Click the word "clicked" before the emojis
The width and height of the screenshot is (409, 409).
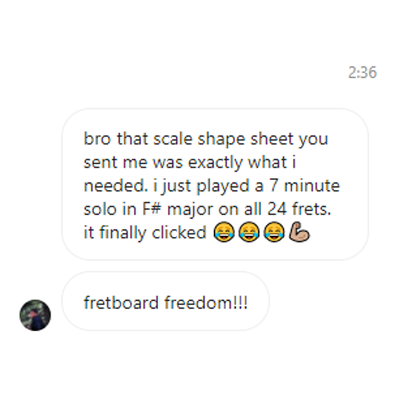(179, 232)
